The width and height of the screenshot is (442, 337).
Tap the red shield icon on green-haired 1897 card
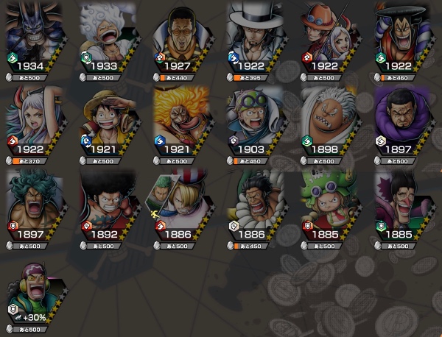13,226
